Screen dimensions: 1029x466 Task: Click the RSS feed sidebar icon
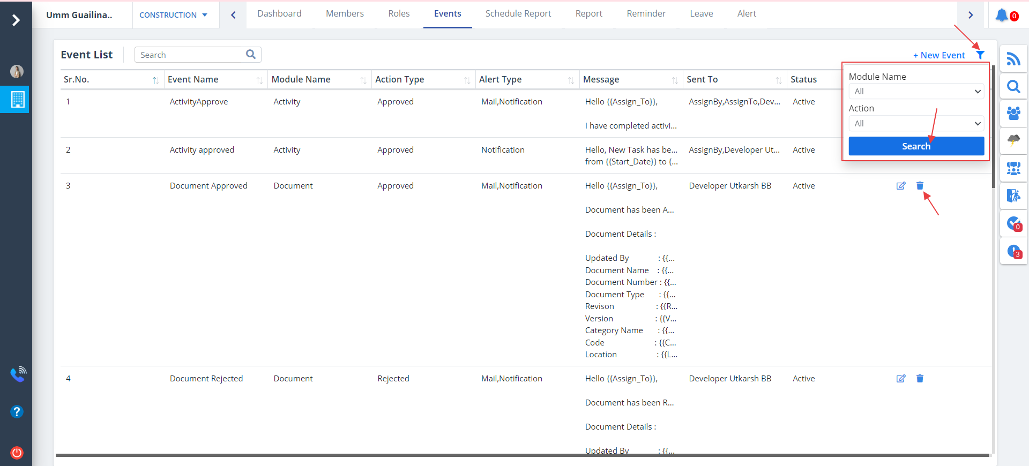pos(1013,59)
